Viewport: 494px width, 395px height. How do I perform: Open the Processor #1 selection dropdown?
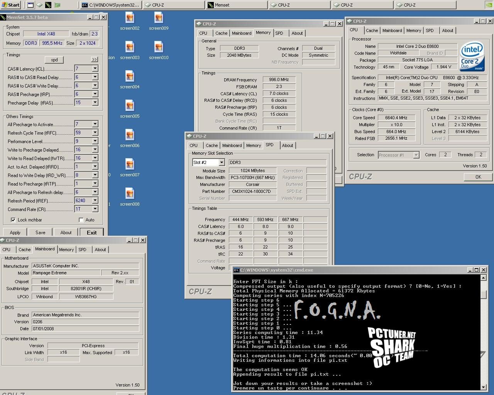416,155
